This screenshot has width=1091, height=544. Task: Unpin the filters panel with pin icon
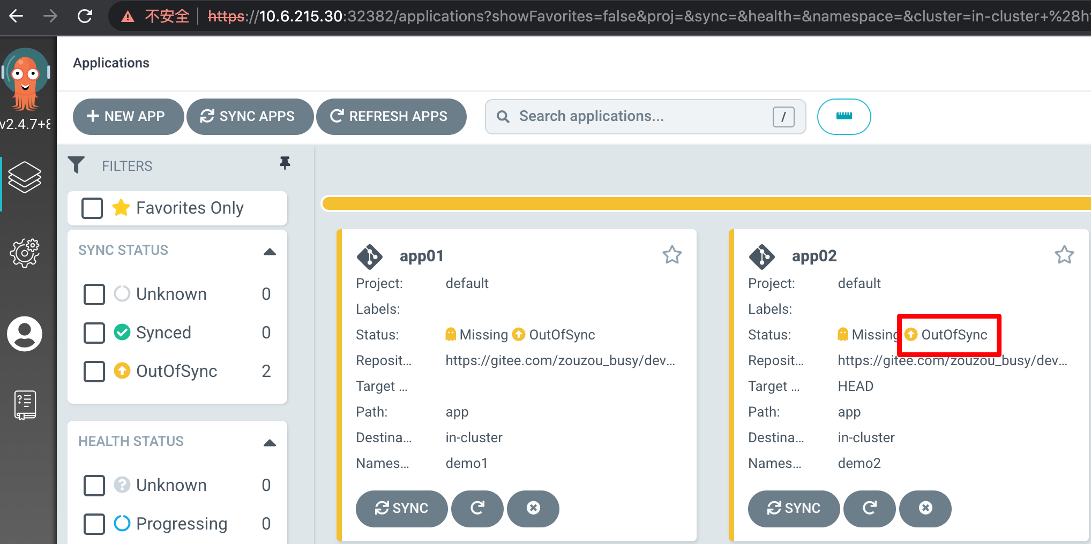pos(285,163)
